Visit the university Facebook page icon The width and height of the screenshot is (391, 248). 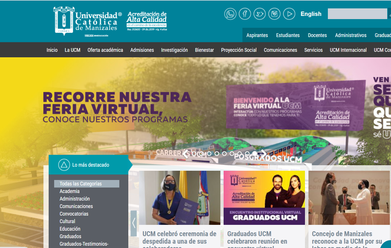point(245,14)
